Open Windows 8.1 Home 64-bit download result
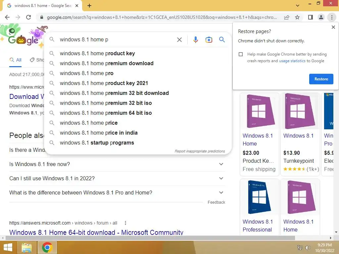Viewport: 339px width, 254px height. tap(96, 233)
